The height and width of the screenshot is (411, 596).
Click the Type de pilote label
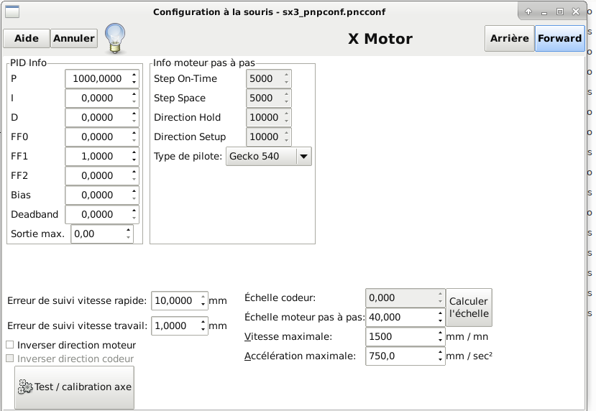[x=188, y=156]
